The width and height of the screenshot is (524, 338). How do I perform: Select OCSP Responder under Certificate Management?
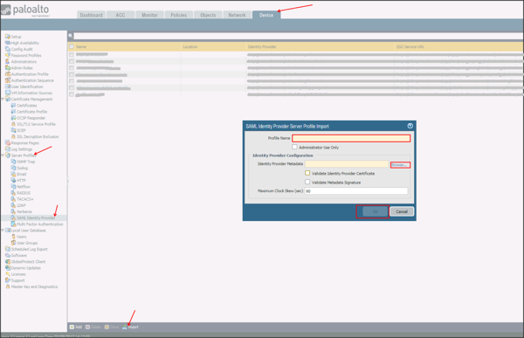pos(31,118)
